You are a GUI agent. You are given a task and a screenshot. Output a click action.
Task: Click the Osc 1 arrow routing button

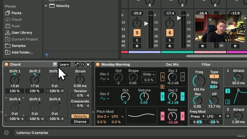[183, 77]
